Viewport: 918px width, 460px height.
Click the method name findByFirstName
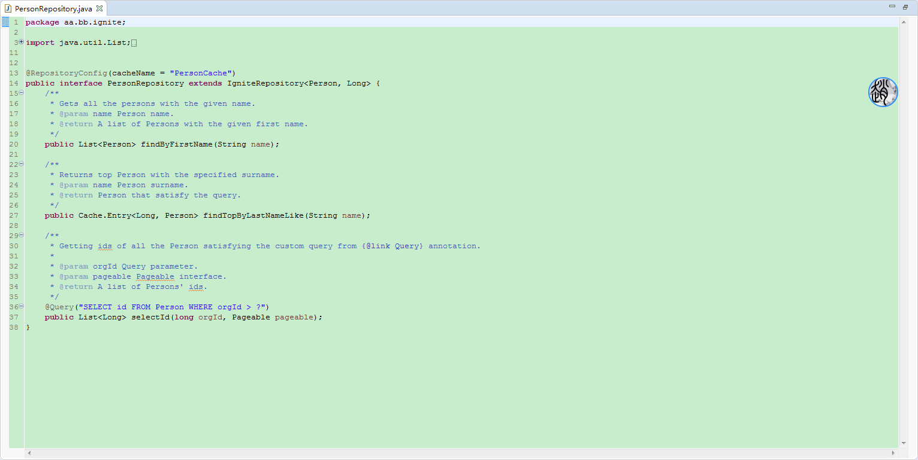(177, 144)
